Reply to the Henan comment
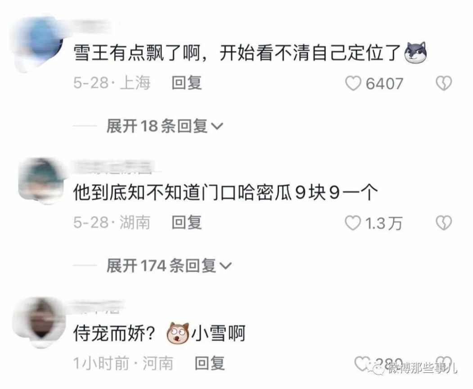This screenshot has height=389, width=473. [210, 363]
